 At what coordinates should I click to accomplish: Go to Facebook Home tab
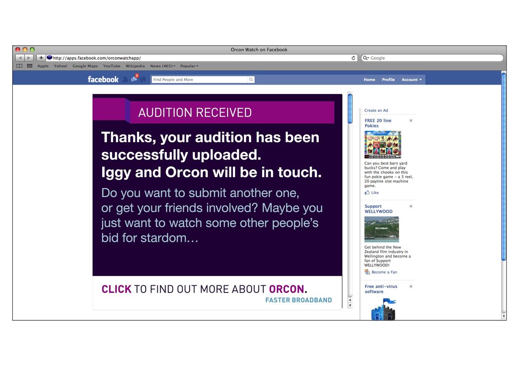[369, 80]
